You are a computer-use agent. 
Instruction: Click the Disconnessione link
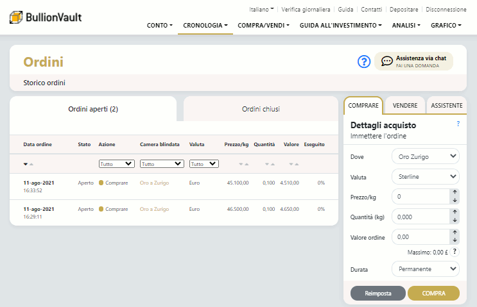(446, 10)
